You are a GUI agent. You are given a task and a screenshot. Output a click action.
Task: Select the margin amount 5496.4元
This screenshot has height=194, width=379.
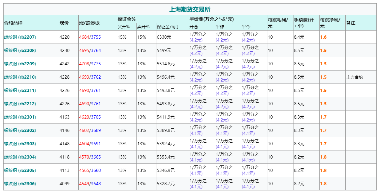pyautogui.click(x=166, y=77)
